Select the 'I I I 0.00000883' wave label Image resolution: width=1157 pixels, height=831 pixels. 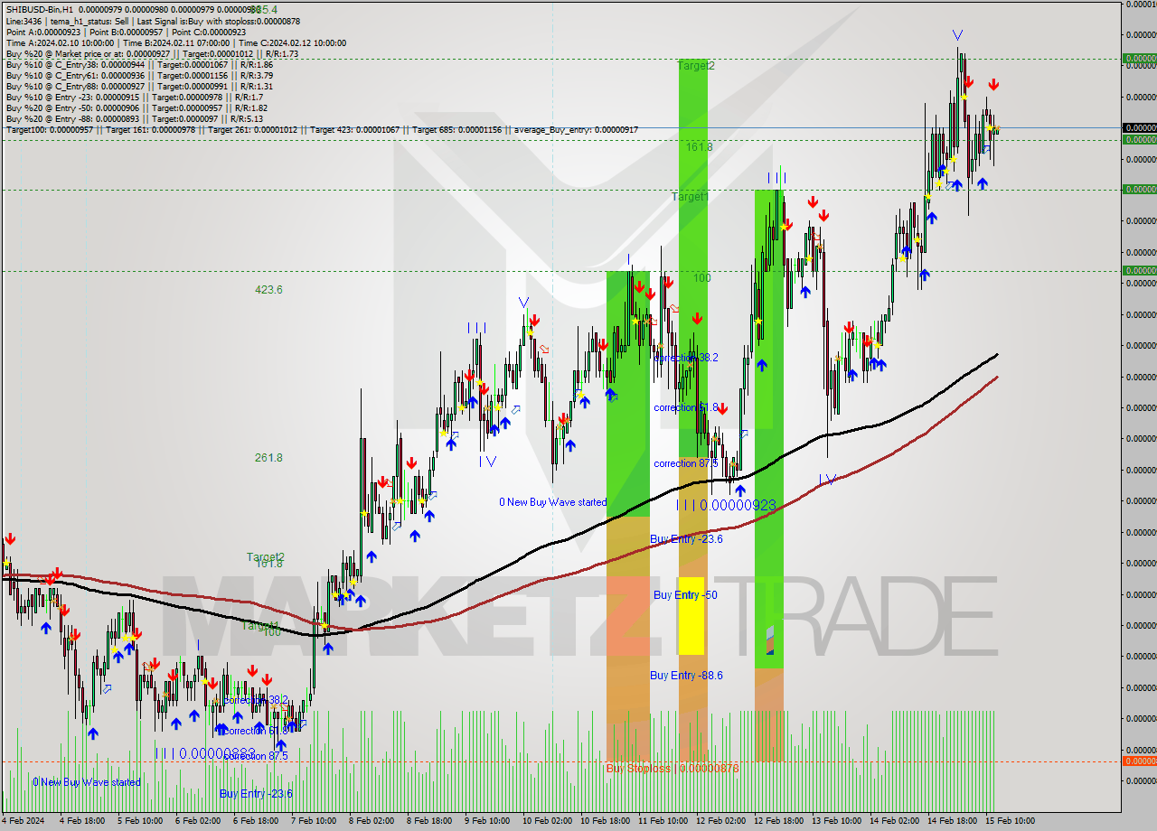(x=205, y=752)
